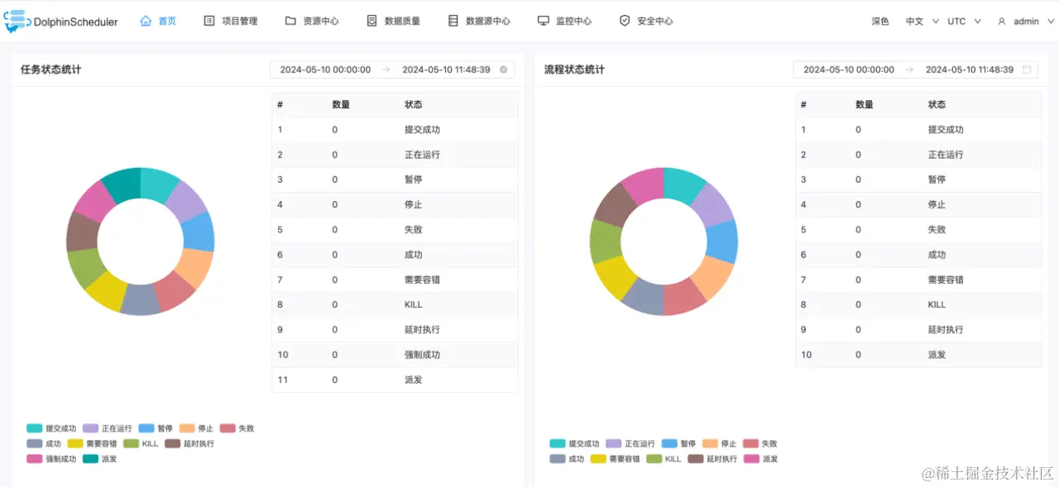Open the 中文 language dropdown
This screenshot has width=1059, height=487.
click(922, 21)
